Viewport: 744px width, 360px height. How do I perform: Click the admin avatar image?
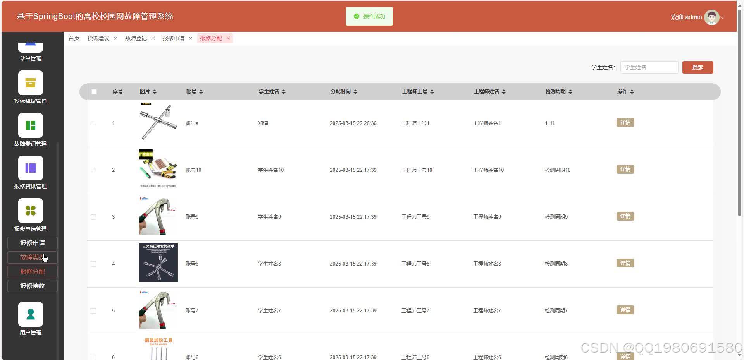711,17
